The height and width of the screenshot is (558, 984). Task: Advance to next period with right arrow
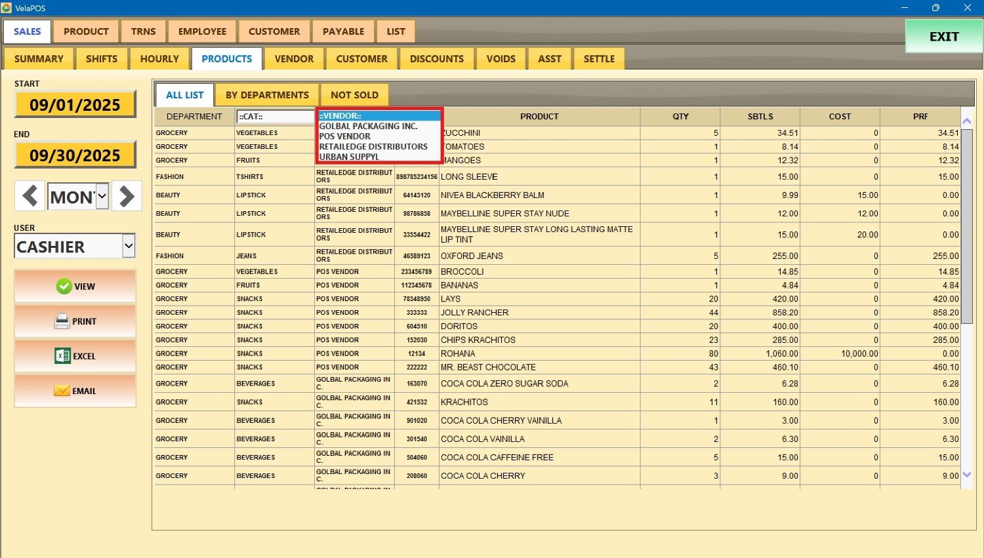click(127, 196)
